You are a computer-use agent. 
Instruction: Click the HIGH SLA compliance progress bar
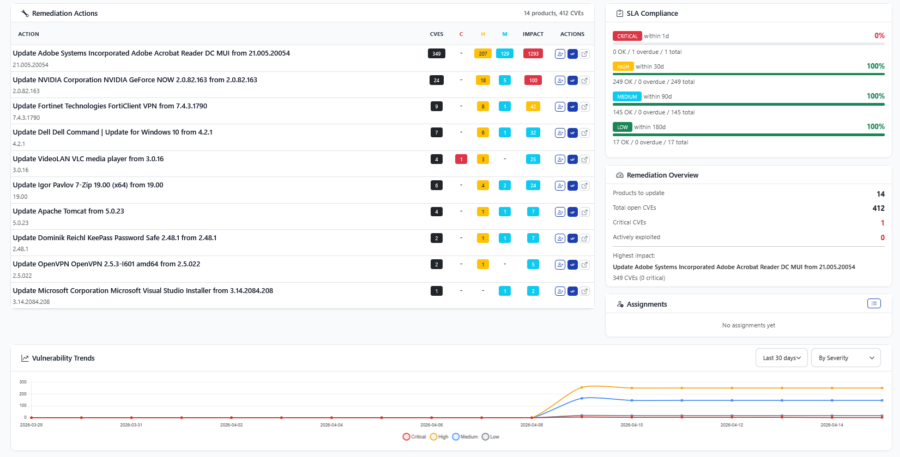click(x=748, y=74)
